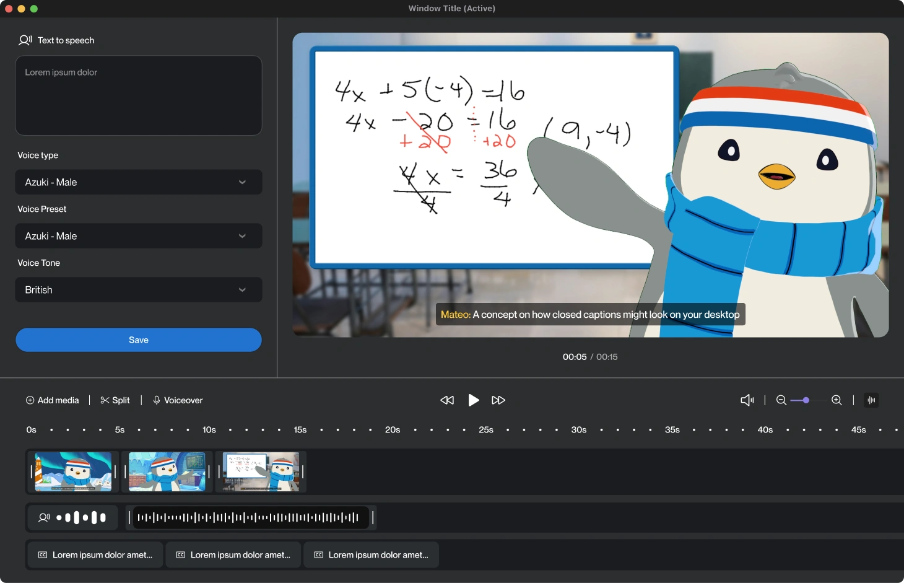Mute audio using the speaker icon
The width and height of the screenshot is (904, 583).
point(747,400)
